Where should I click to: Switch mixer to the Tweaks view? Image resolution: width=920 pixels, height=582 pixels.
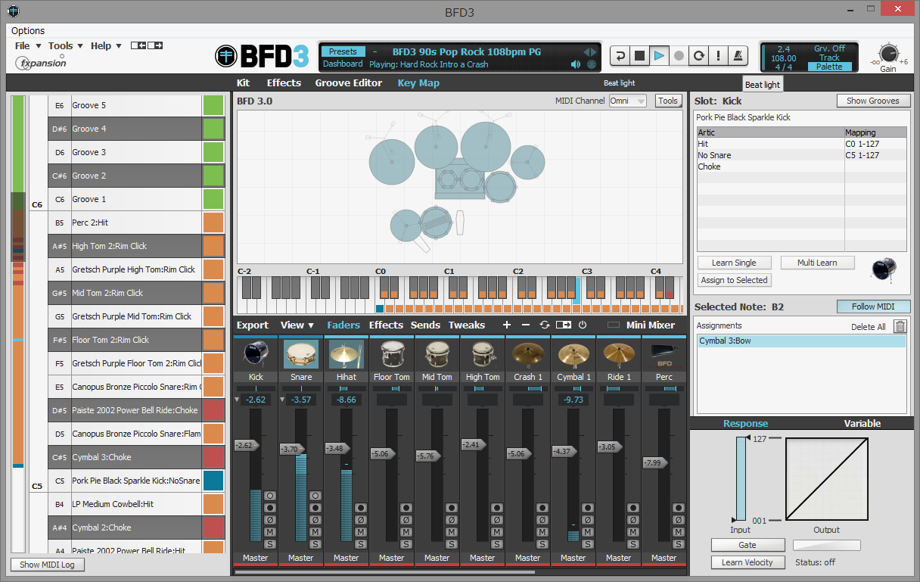coord(467,325)
